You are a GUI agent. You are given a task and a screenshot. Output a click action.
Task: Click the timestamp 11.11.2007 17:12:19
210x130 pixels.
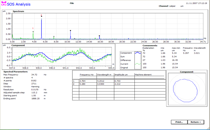point(196,3)
